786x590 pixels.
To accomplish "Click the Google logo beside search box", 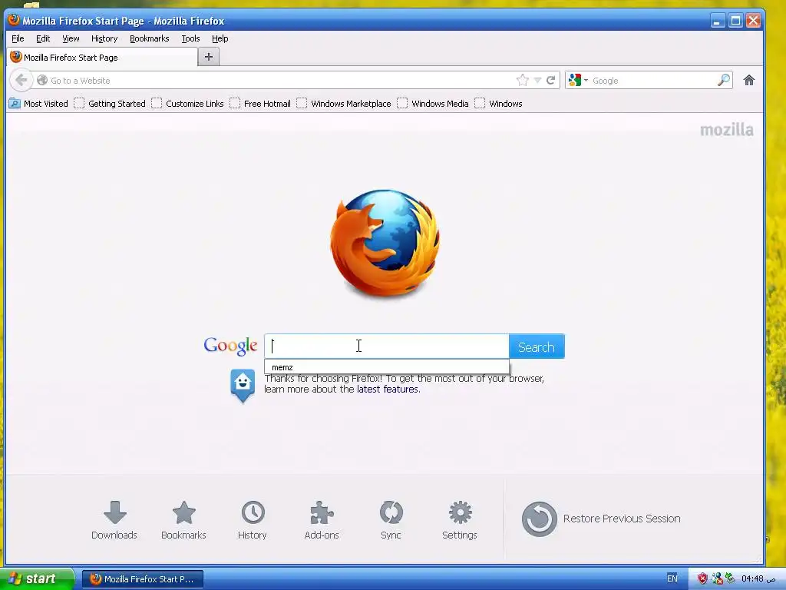I will pyautogui.click(x=230, y=346).
